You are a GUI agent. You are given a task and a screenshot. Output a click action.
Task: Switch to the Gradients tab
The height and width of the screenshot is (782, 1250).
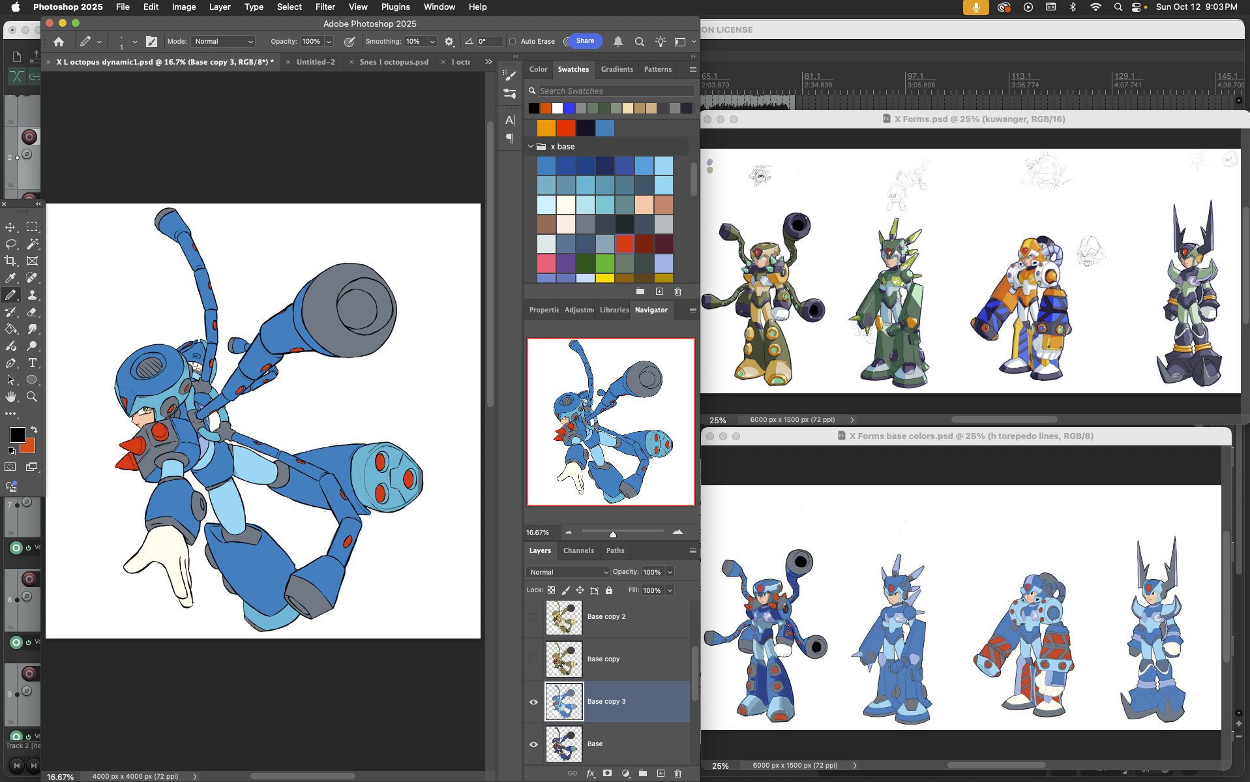pos(617,69)
